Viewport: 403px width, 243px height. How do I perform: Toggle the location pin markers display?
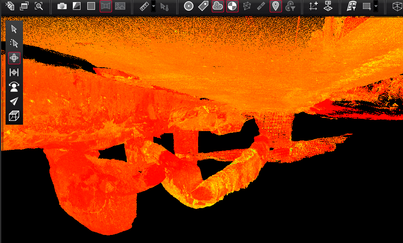click(x=276, y=6)
